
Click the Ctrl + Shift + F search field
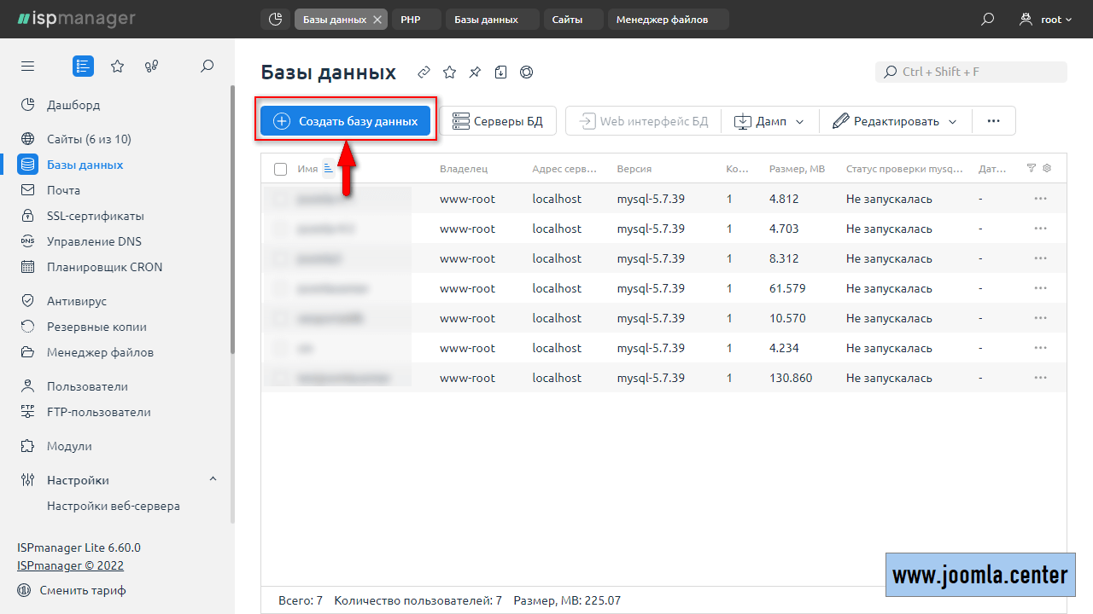pos(972,72)
